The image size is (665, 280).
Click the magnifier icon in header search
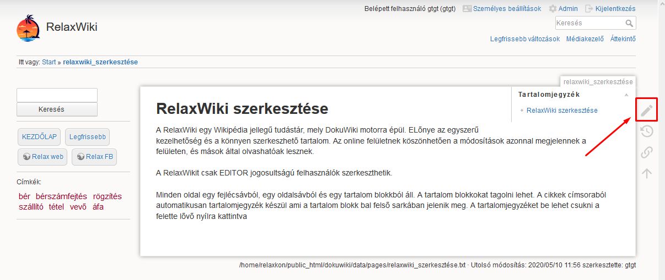[629, 24]
